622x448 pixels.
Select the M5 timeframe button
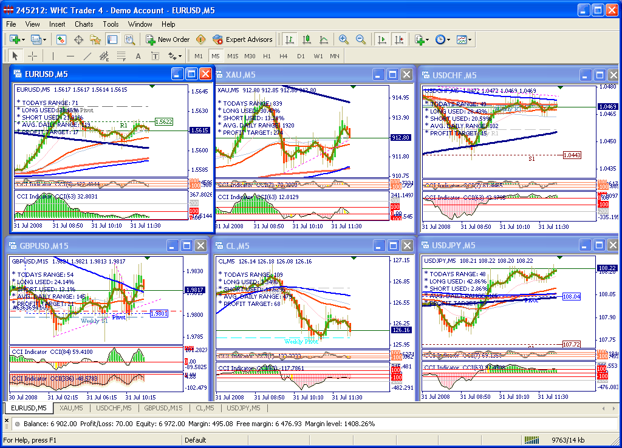(216, 56)
